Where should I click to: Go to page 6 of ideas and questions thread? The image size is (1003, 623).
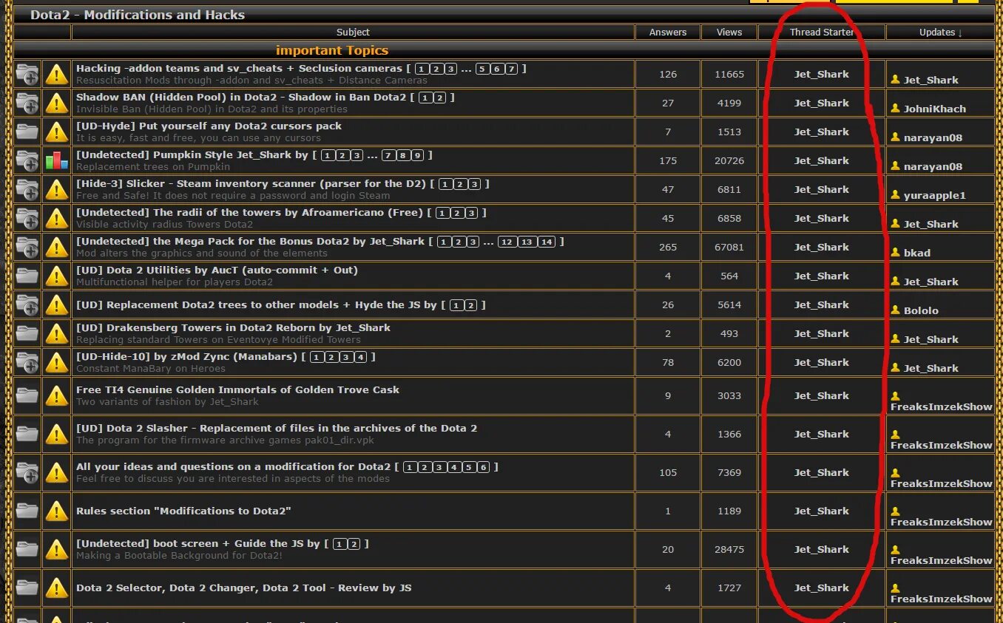[x=483, y=467]
